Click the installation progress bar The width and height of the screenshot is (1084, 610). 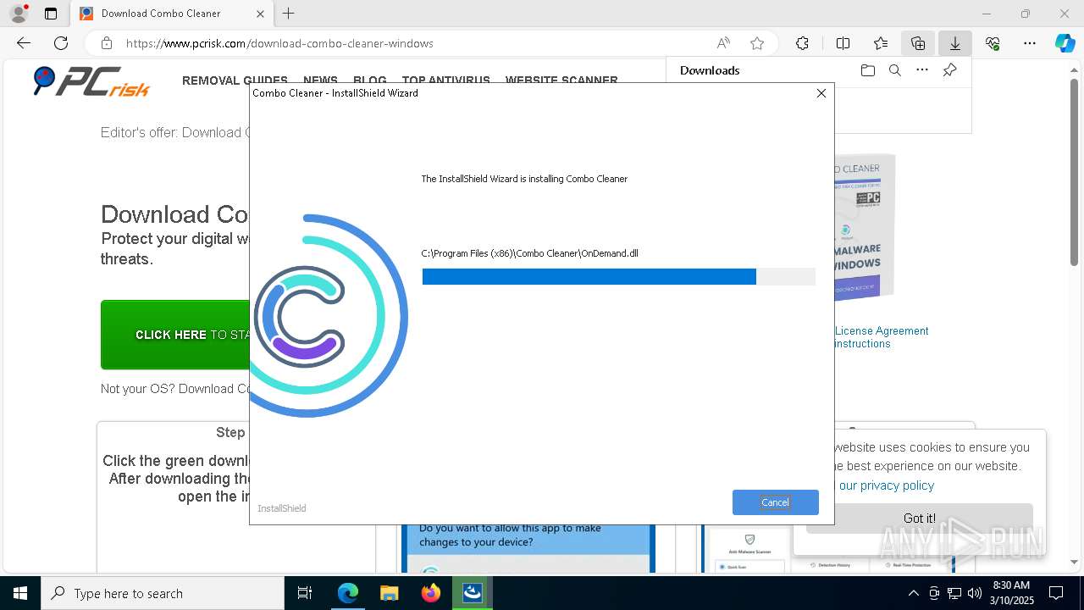618,277
